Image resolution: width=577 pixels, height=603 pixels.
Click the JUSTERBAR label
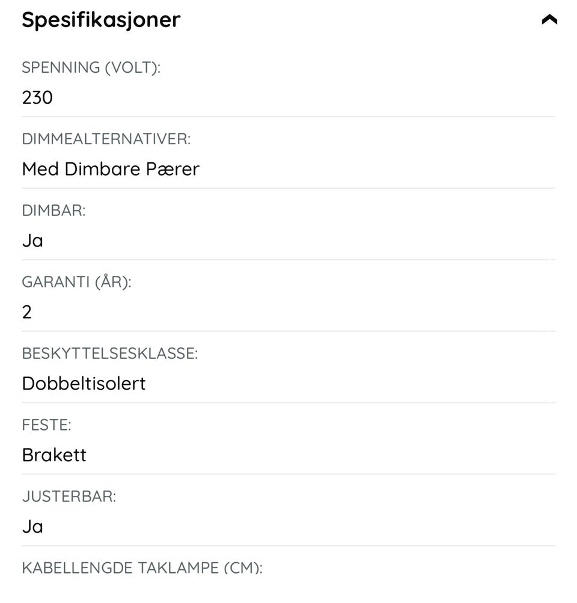coord(70,496)
